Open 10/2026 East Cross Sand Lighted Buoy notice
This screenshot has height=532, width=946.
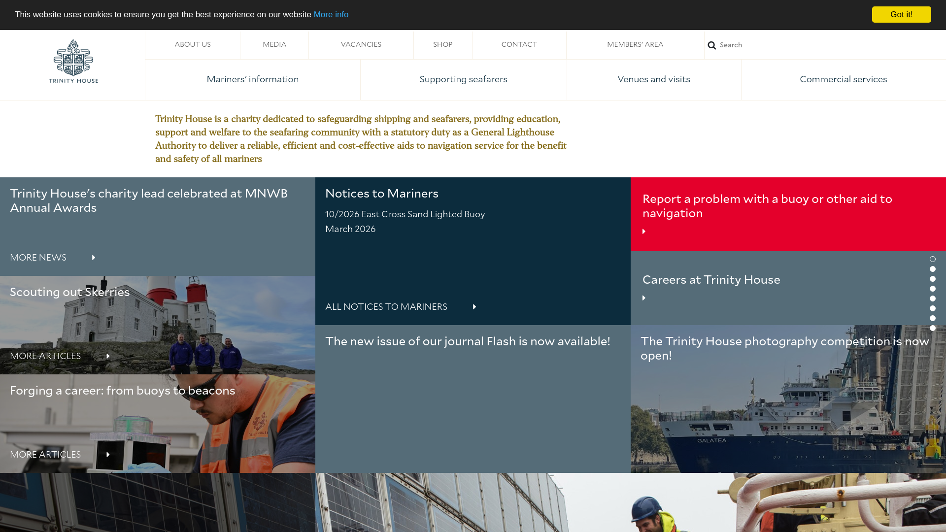click(x=405, y=214)
